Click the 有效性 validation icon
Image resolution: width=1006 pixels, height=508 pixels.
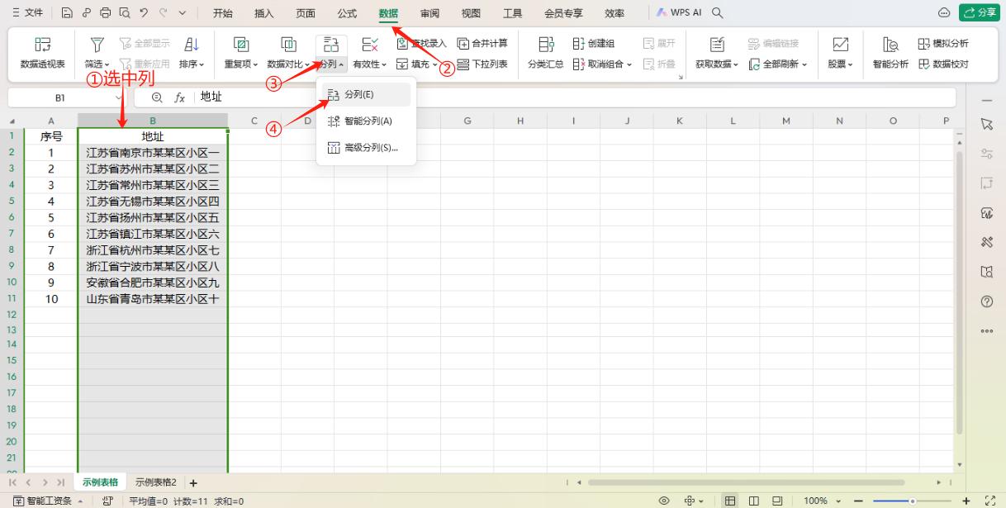click(370, 45)
